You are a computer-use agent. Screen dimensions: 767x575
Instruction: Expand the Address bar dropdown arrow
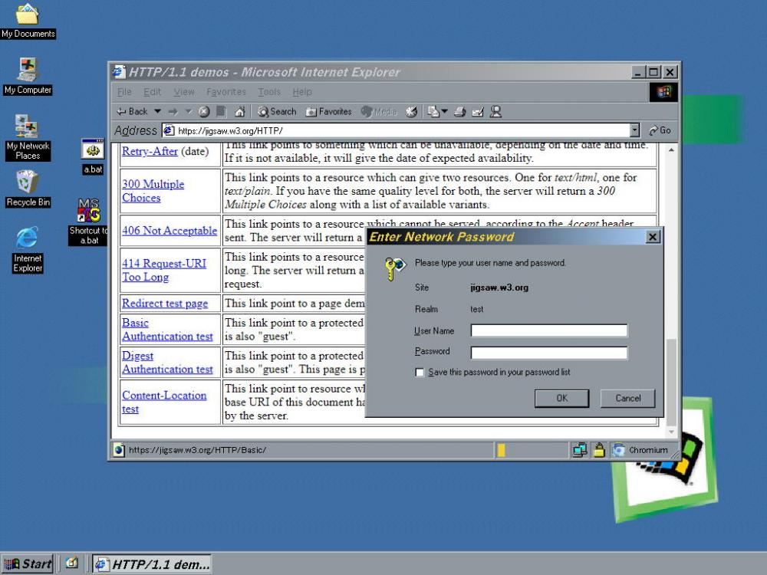[634, 130]
